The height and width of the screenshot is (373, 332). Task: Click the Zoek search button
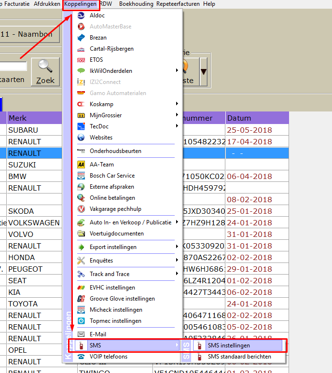(45, 72)
